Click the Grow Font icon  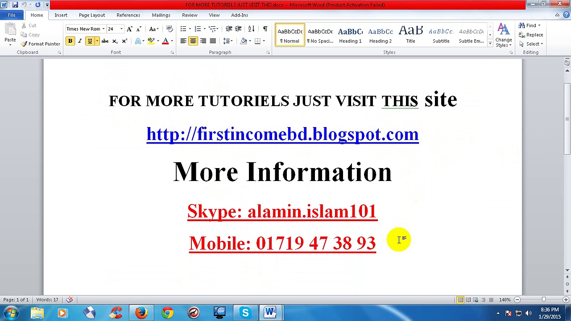click(129, 29)
